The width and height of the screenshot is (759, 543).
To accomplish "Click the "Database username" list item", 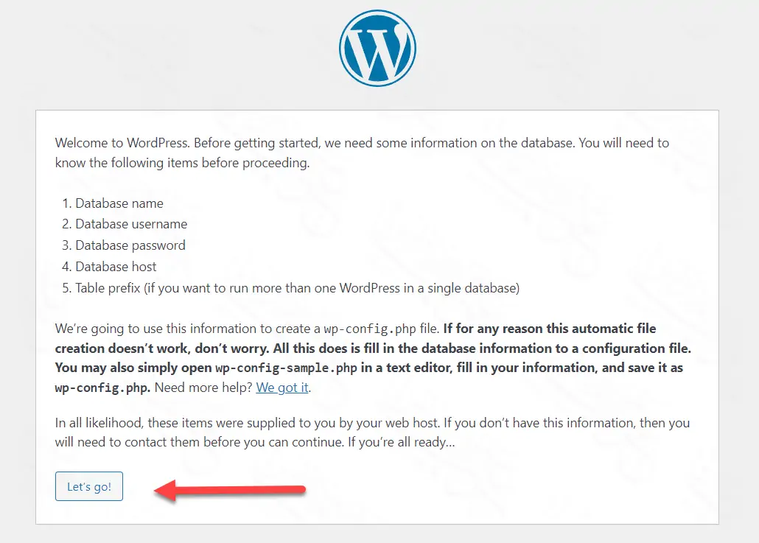I will point(131,224).
